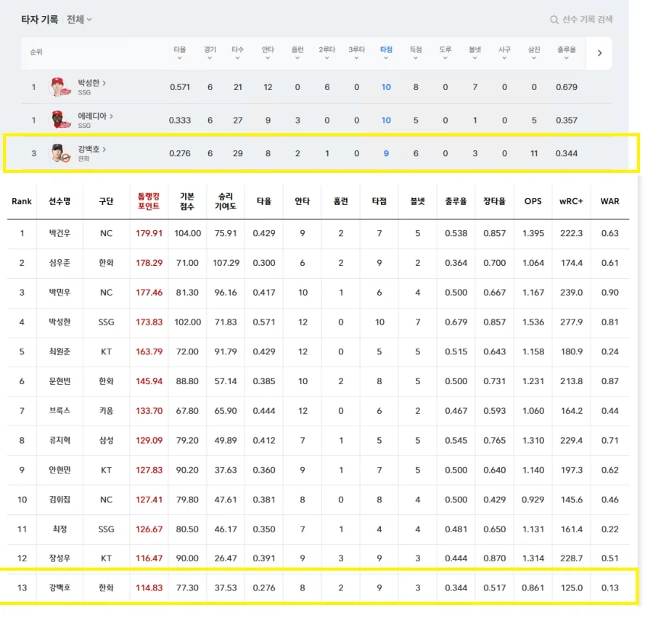Click 에레디아's player profile photo
This screenshot has width=653, height=618.
click(58, 120)
